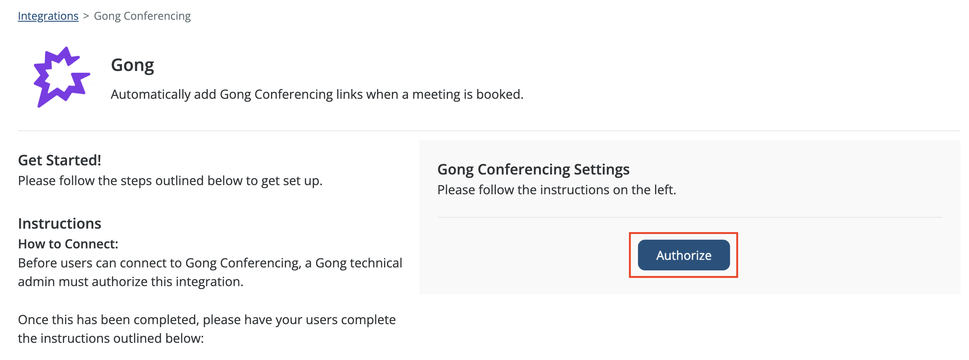
Task: Select the Gong Conferencing breadcrumb text
Action: tap(142, 16)
